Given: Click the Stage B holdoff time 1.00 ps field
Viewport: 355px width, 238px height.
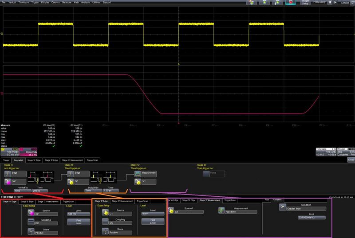Looking at the screenshot, I should click(x=110, y=191).
